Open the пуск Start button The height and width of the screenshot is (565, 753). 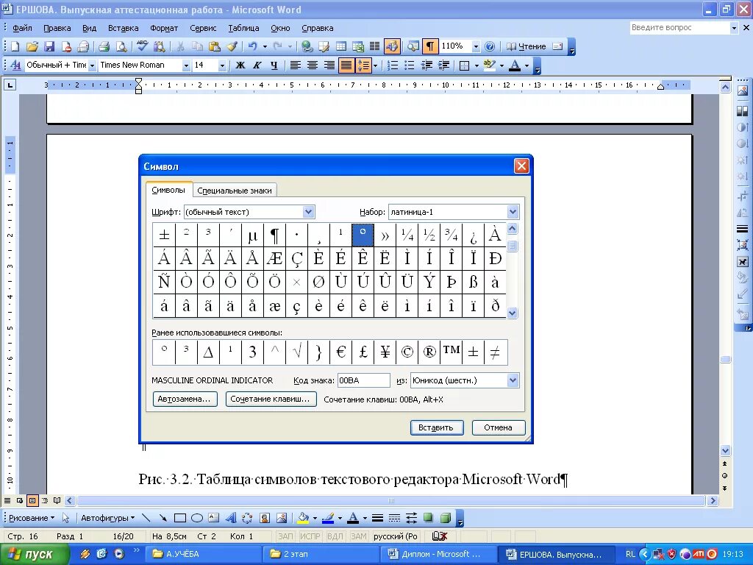pos(34,554)
